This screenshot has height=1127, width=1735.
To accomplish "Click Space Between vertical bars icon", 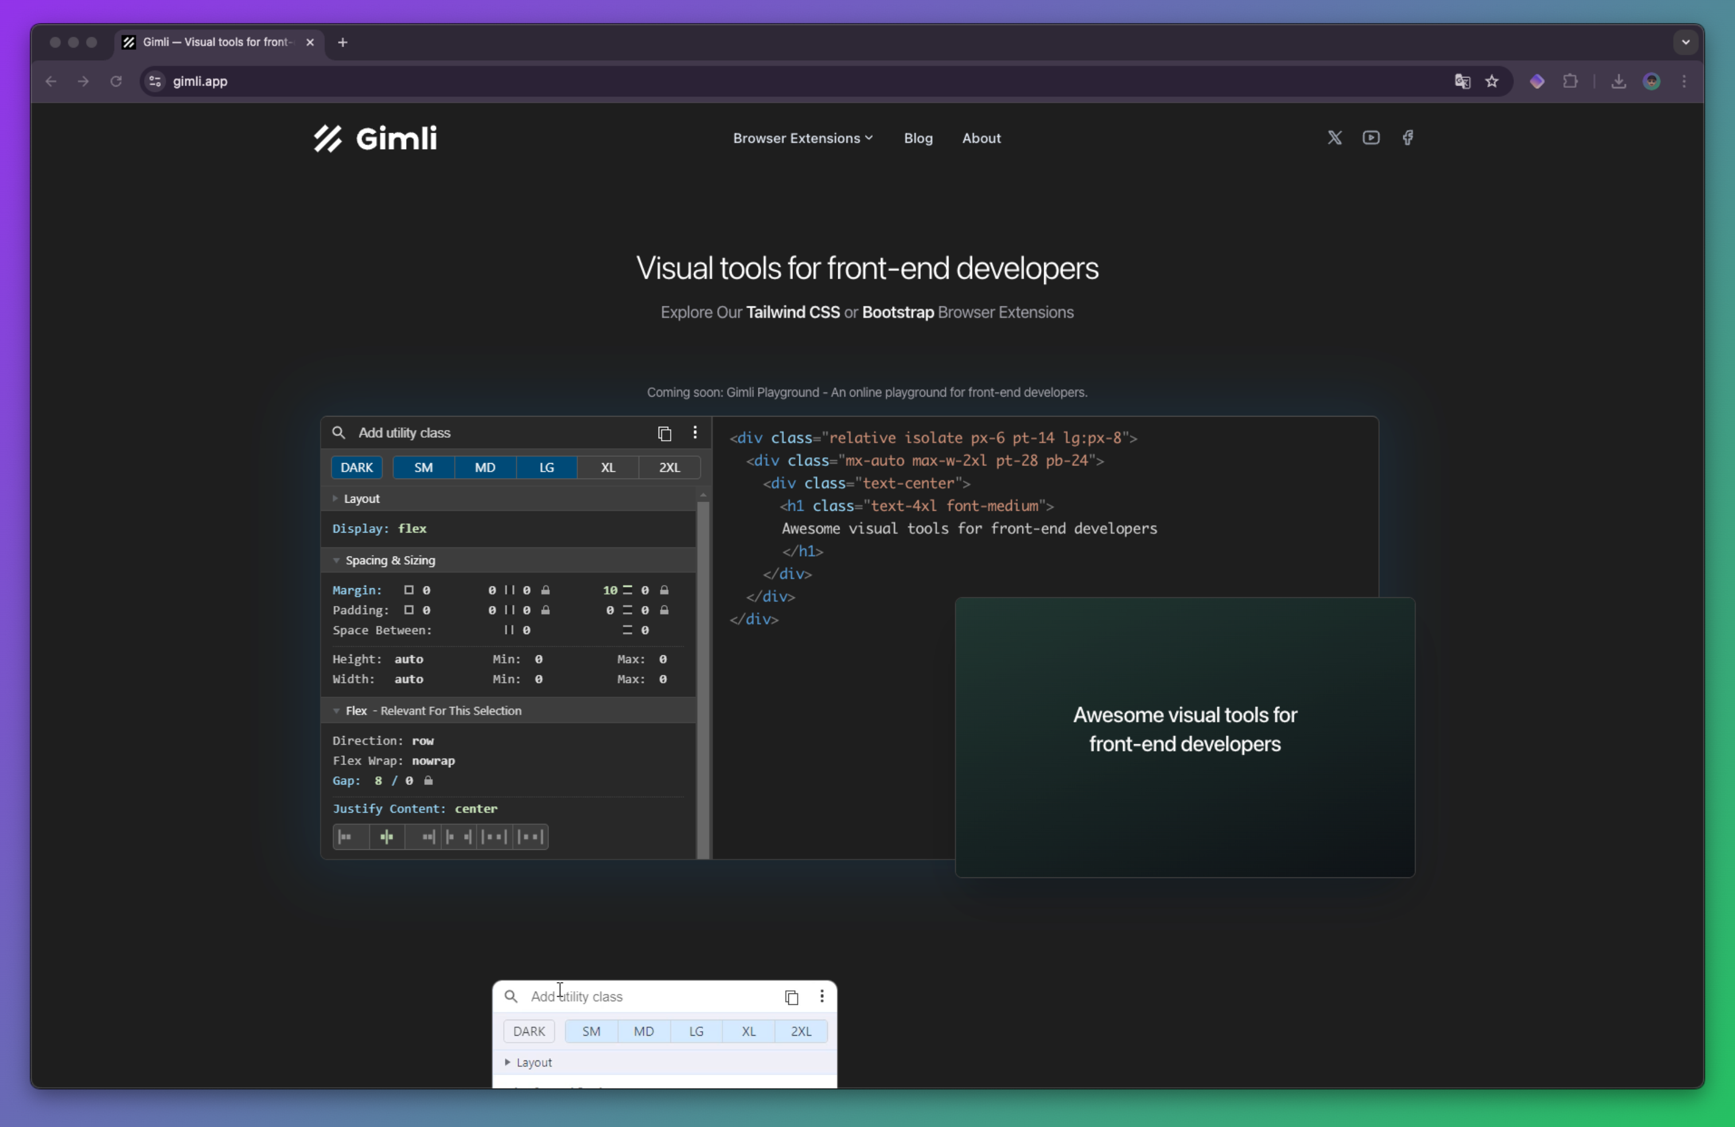I will click(x=627, y=630).
